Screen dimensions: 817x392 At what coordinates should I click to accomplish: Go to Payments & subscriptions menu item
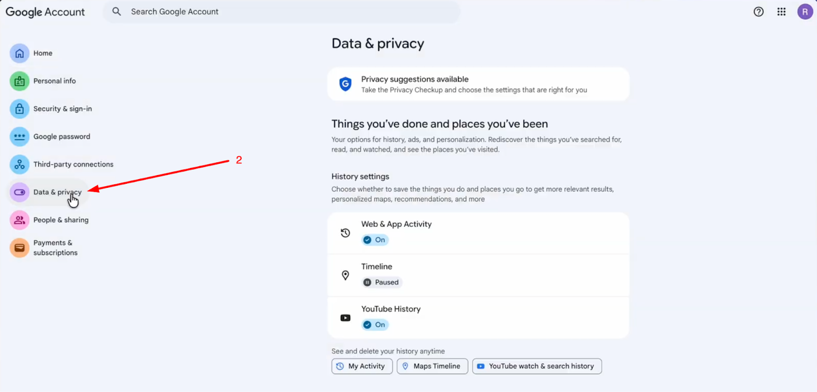pyautogui.click(x=55, y=248)
